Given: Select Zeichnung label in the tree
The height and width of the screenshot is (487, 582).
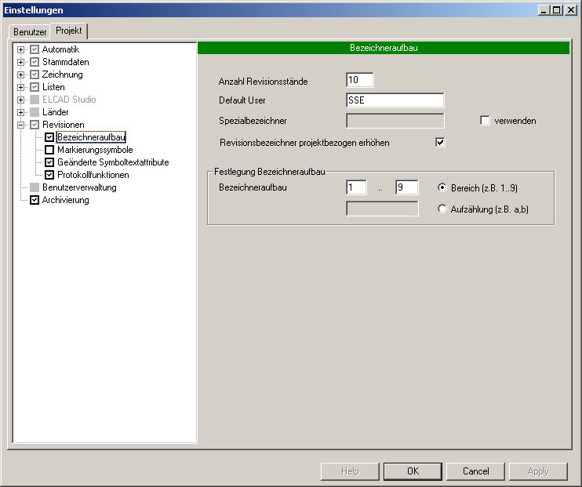Looking at the screenshot, I should tap(63, 75).
